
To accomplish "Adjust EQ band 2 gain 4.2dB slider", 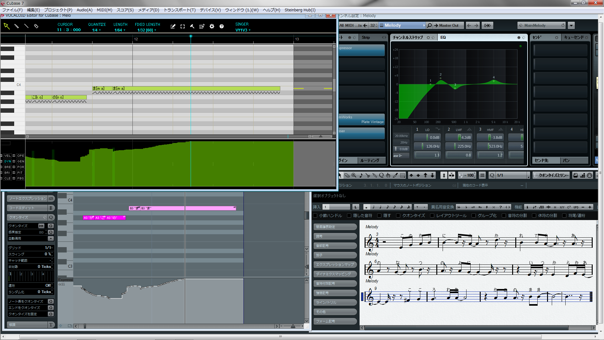I will (x=459, y=137).
